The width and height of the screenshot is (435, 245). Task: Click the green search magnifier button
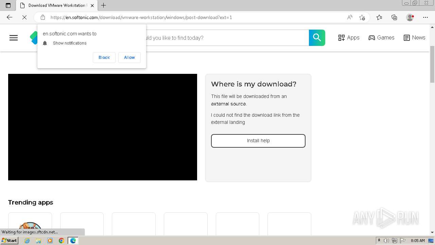(x=317, y=38)
